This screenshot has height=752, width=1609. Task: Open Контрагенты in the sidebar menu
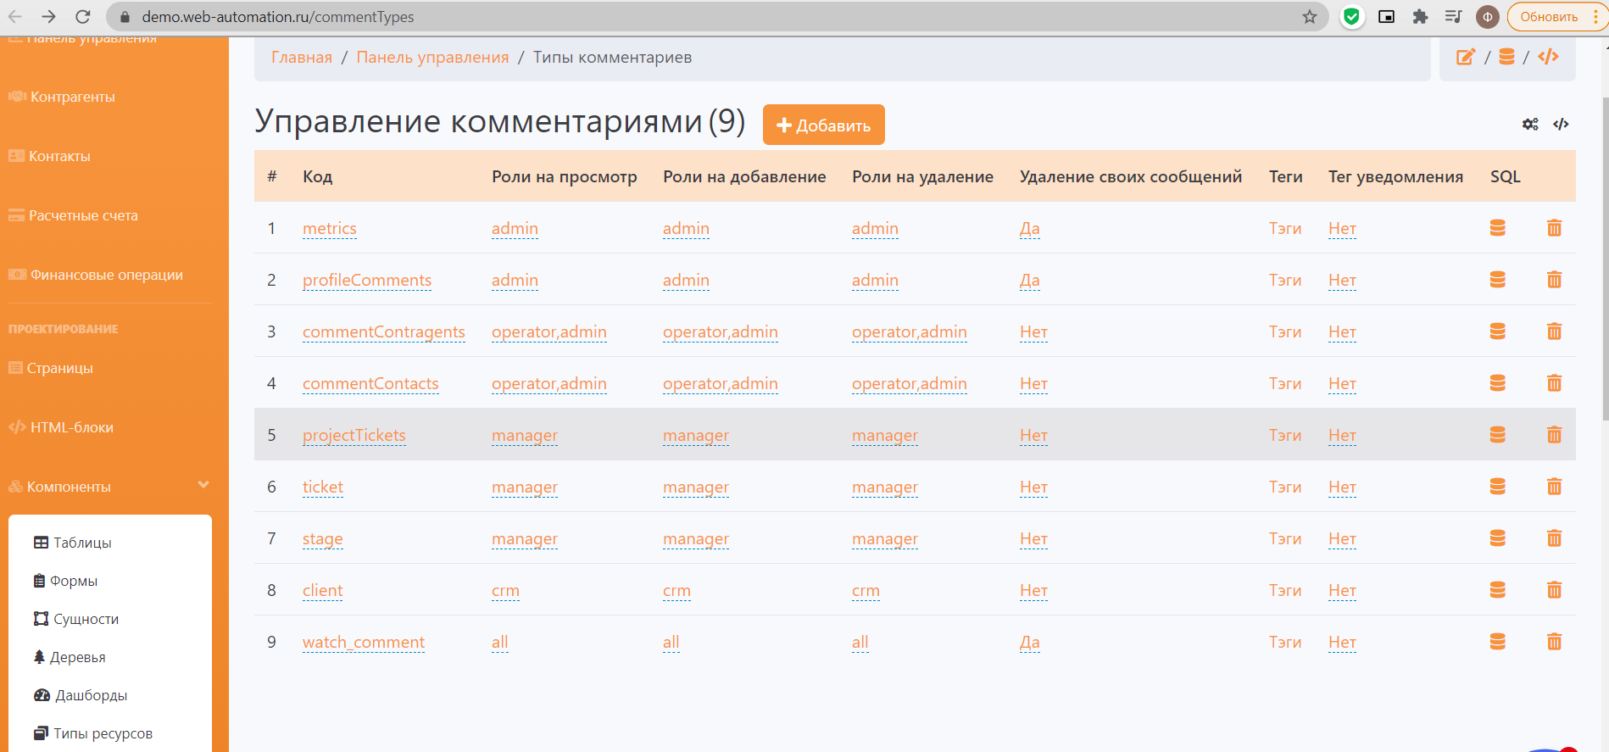coord(72,97)
